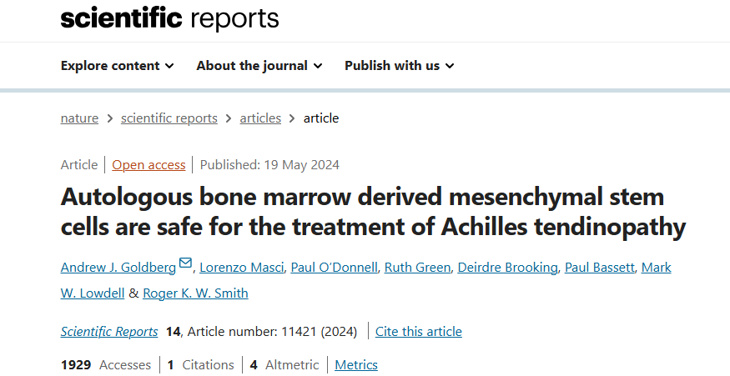Click the email envelope icon beside Goldberg
730x376 pixels.
[x=185, y=264]
